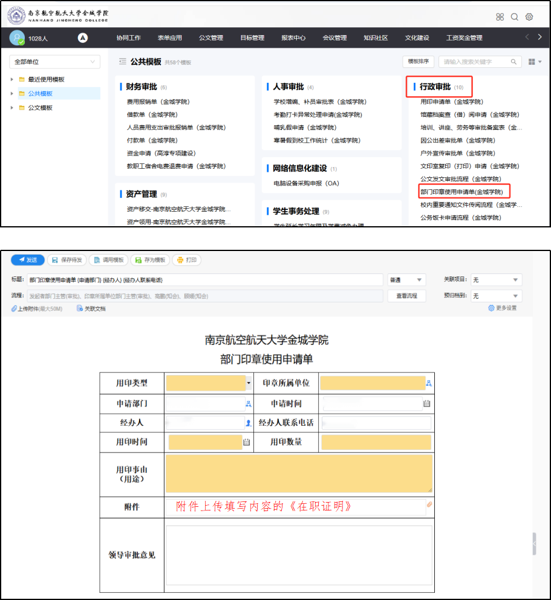Open 电脑设备采购申报 (OA) template
The image size is (551, 600).
click(x=306, y=183)
